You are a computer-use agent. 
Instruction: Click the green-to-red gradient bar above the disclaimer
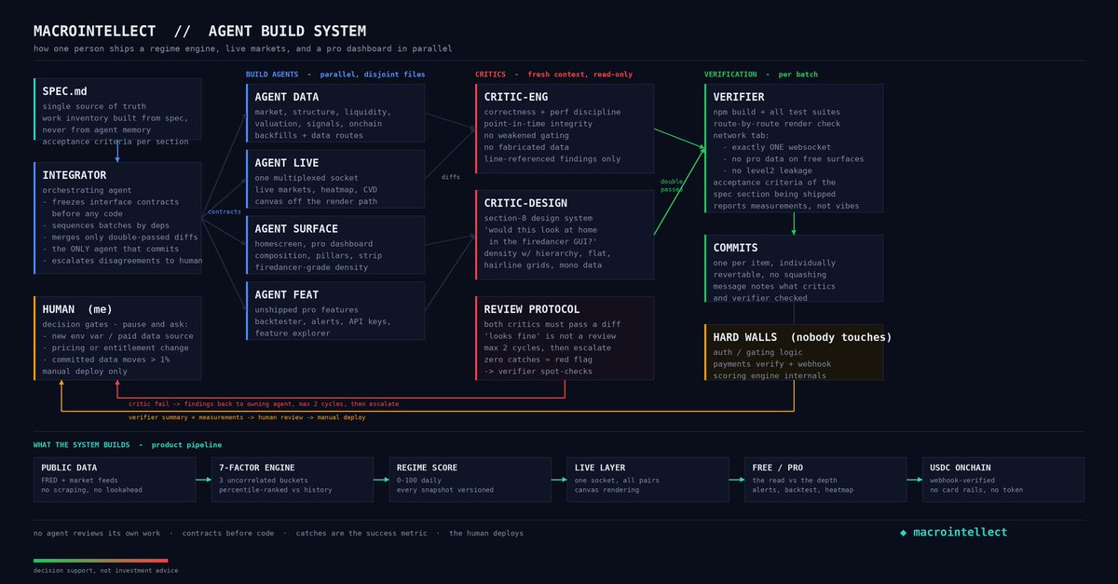pos(101,561)
